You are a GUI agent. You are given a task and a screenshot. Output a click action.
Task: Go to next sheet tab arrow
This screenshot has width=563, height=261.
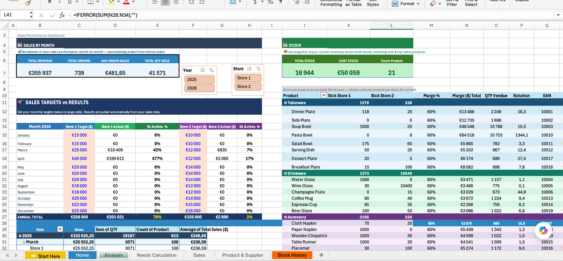[16, 255]
